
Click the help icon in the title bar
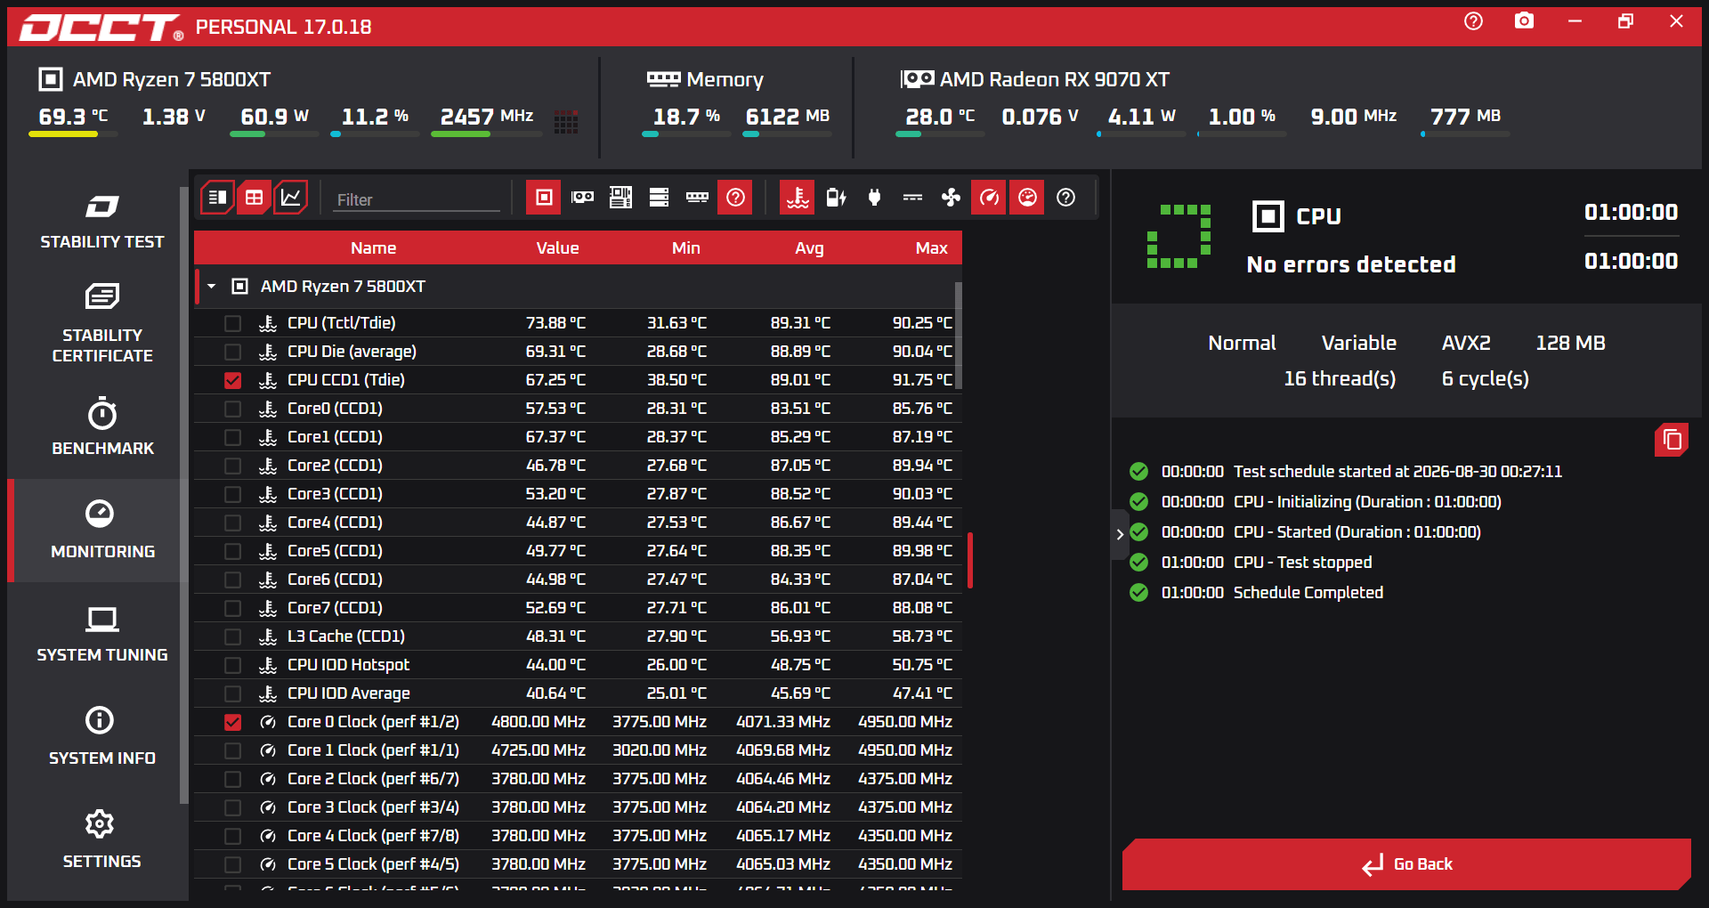[1473, 21]
